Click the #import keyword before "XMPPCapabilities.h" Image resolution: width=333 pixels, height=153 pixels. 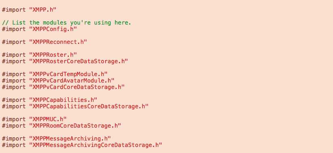click(14, 100)
